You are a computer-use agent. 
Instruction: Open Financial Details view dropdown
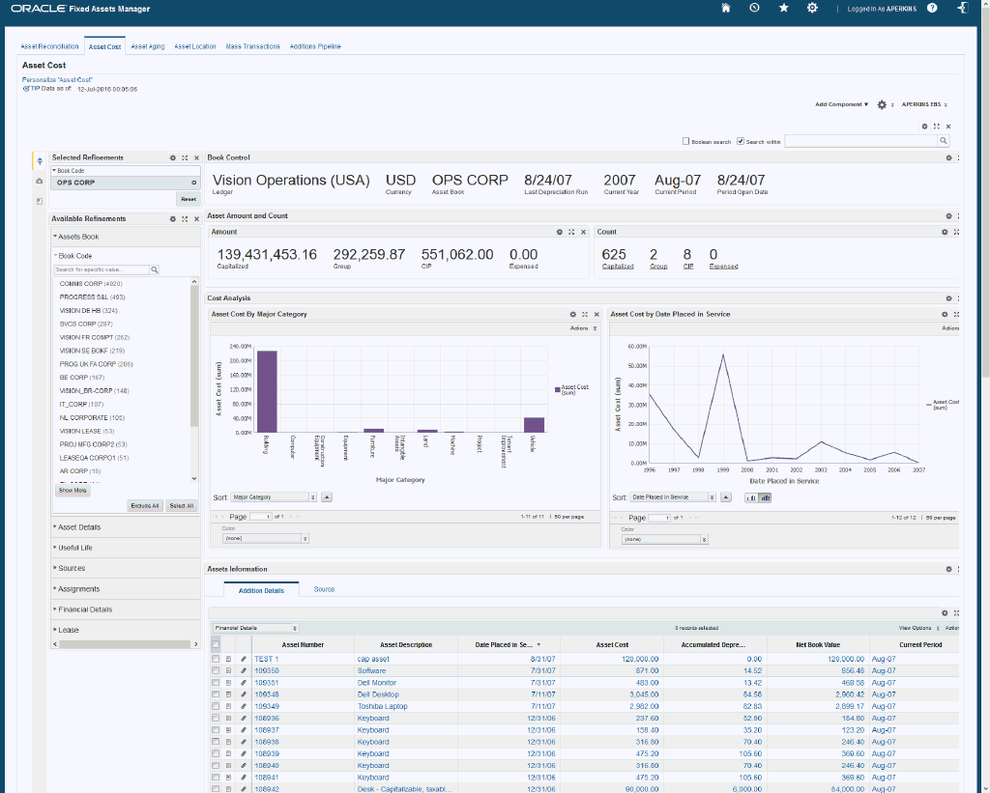click(x=255, y=628)
